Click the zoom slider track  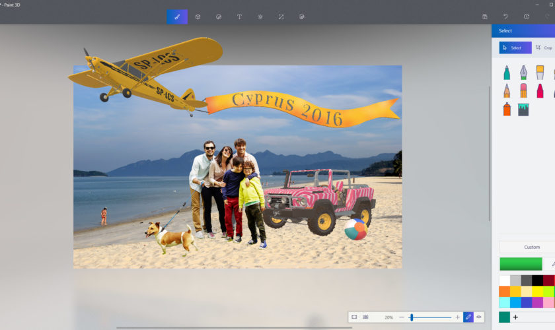(433, 317)
